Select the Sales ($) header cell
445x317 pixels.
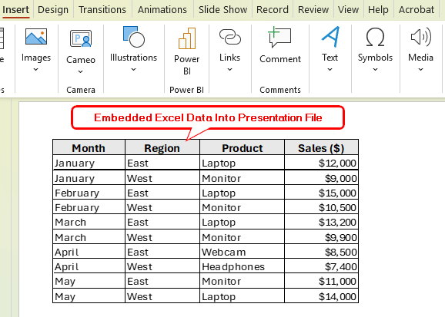pyautogui.click(x=321, y=147)
